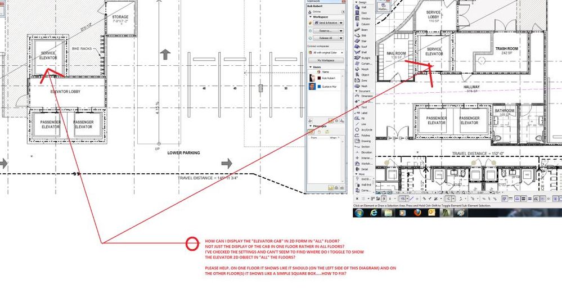Open Windows Explorer from the taskbar
The height and width of the screenshot is (293, 562).
388,213
